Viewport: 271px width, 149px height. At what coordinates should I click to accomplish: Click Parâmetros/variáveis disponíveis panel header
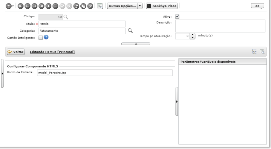click(x=222, y=62)
